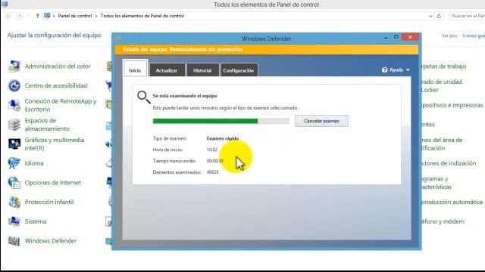Open the Protección infantil link
This screenshot has height=272, width=485.
[49, 202]
